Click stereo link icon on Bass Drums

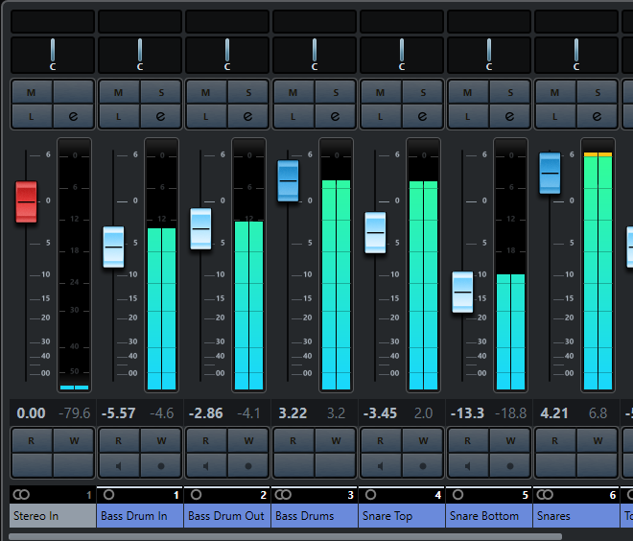pyautogui.click(x=283, y=495)
